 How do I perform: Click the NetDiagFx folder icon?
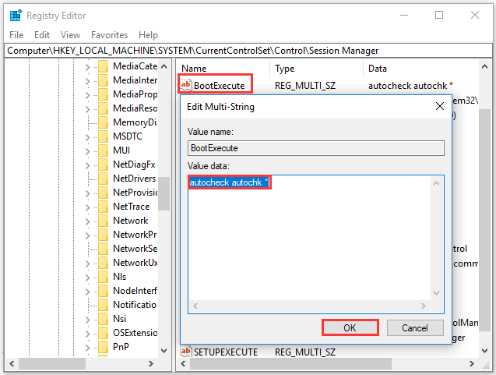pos(103,165)
